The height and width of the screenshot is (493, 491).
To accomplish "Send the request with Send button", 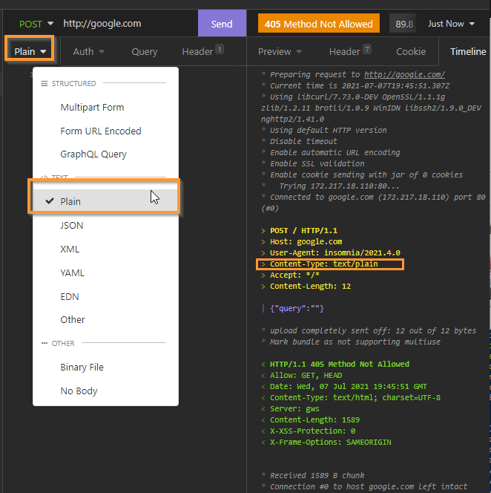I will (222, 24).
